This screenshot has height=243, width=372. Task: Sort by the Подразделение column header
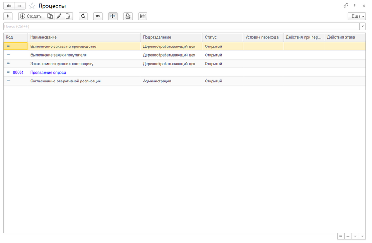[x=171, y=37]
